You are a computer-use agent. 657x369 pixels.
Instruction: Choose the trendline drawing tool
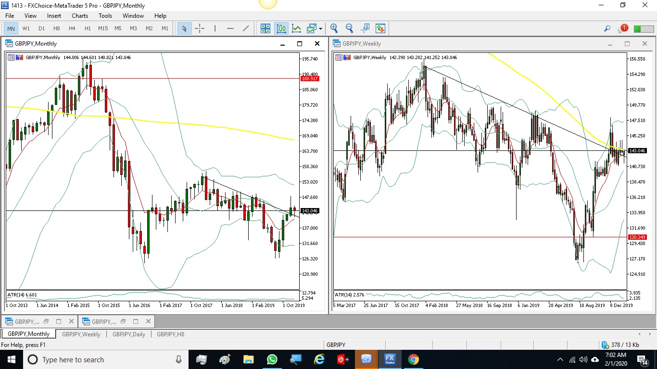pos(246,29)
